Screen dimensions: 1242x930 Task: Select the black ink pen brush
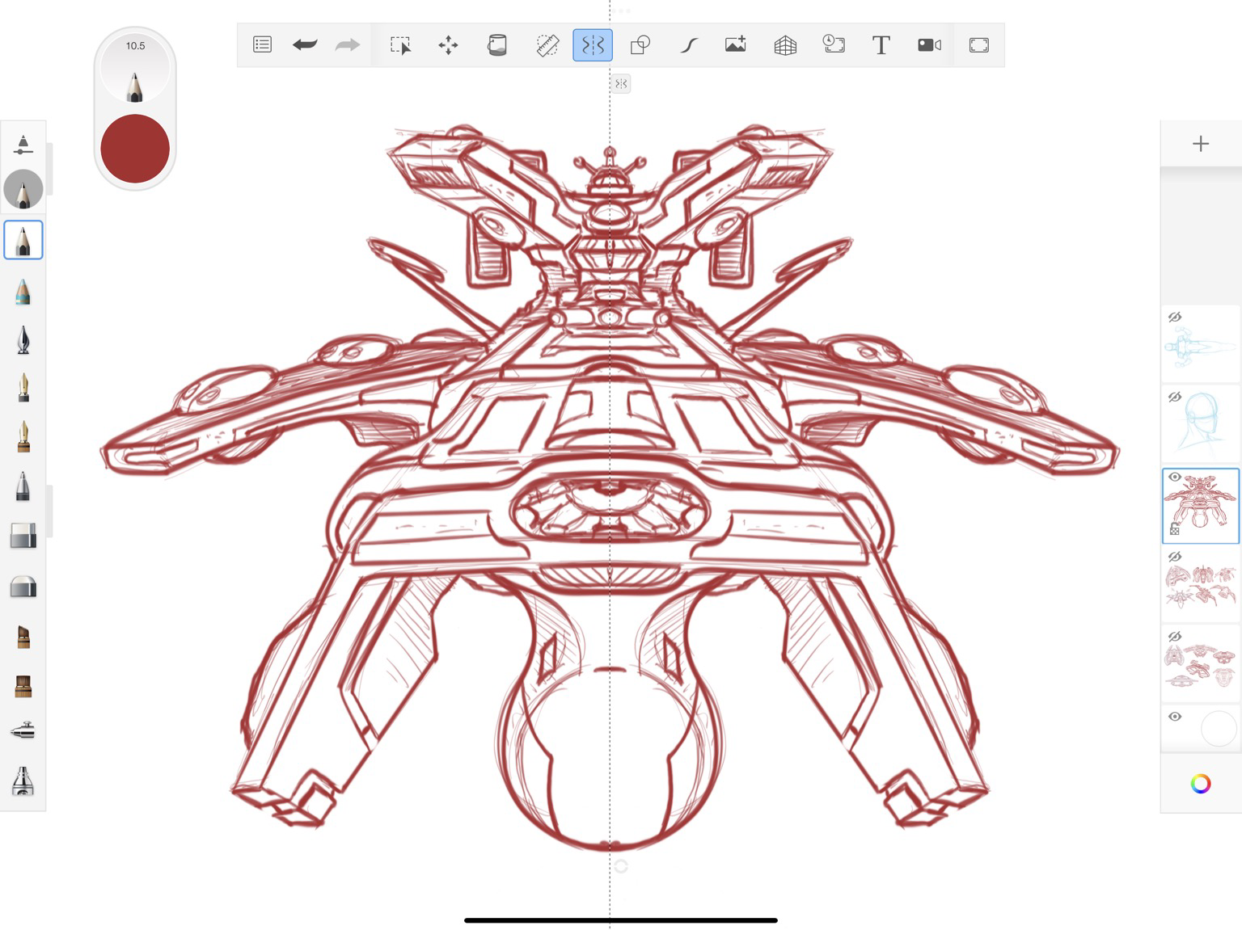coord(23,340)
